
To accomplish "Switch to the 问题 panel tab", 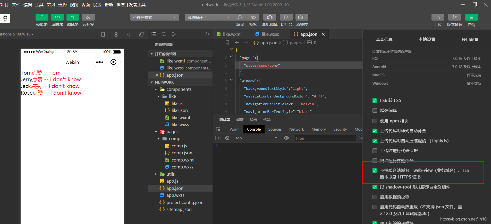I will tap(240, 120).
